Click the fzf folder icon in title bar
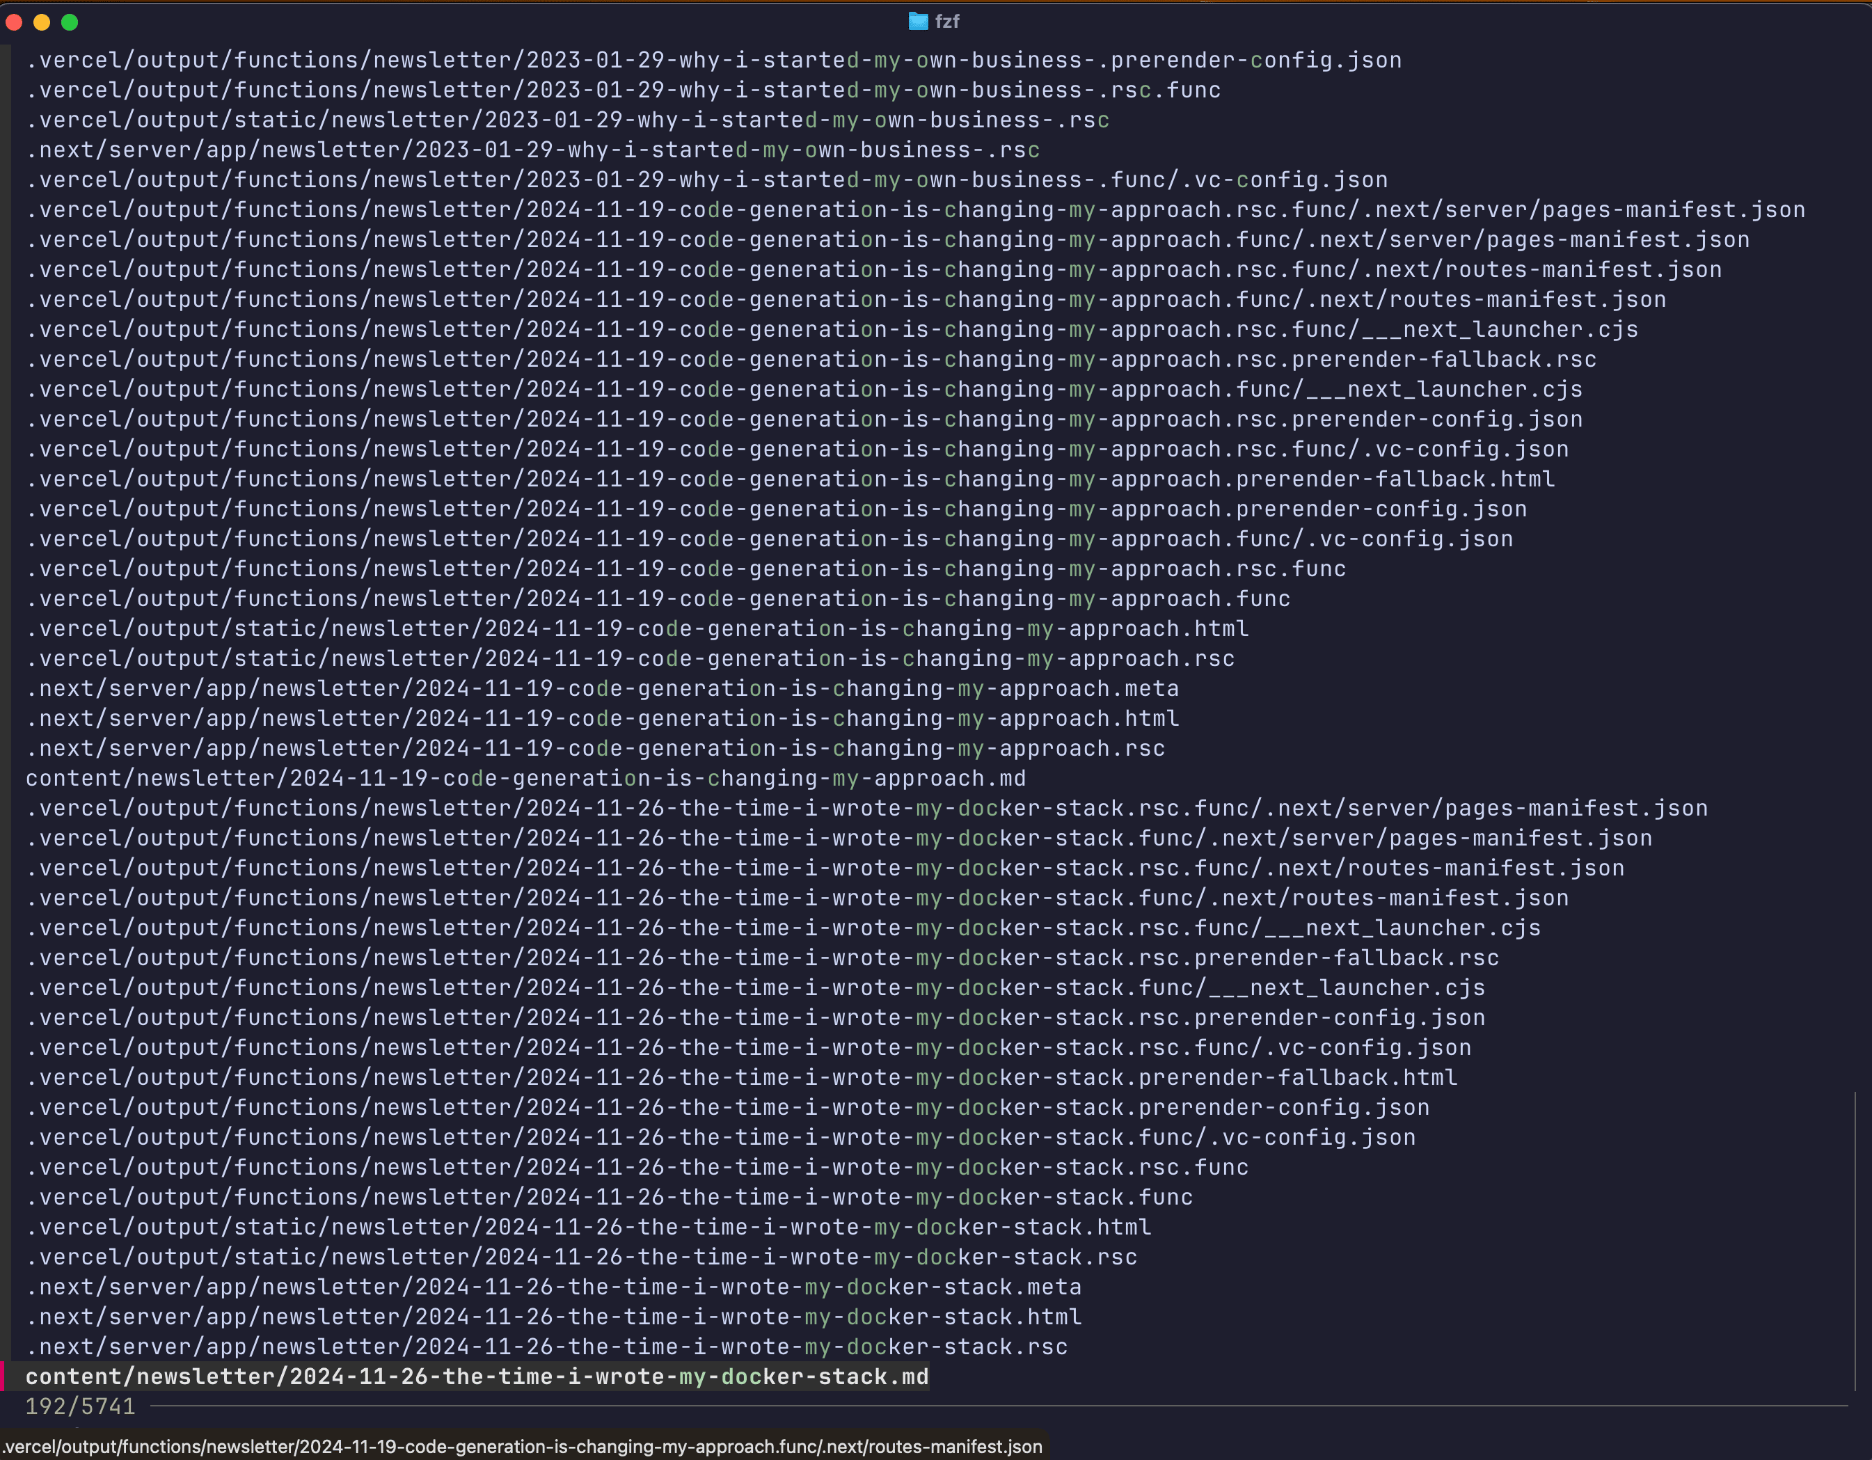 click(x=918, y=22)
